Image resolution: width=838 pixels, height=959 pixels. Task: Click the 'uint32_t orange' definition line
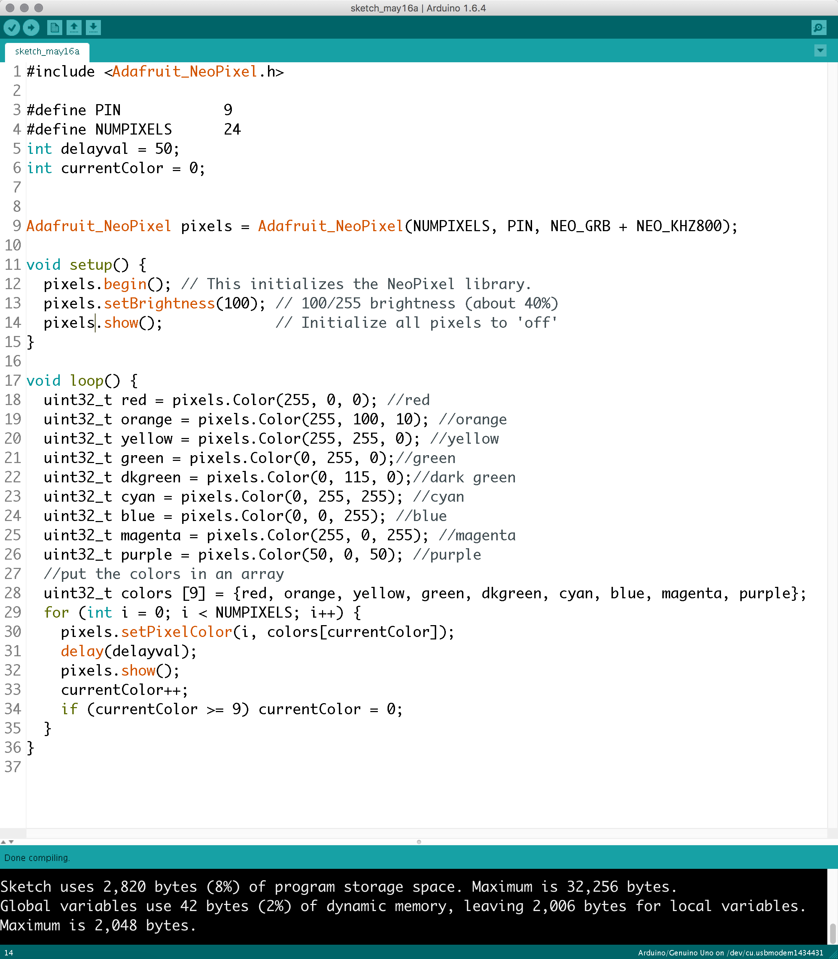coord(275,419)
